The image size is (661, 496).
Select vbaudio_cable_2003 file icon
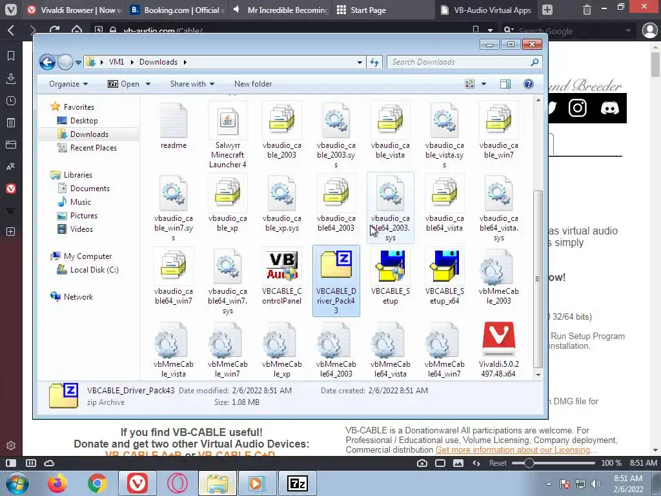[x=281, y=121]
